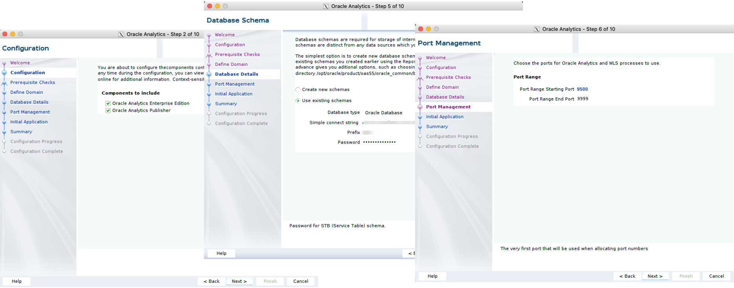Open Welcome step in Step 2 window

point(20,63)
